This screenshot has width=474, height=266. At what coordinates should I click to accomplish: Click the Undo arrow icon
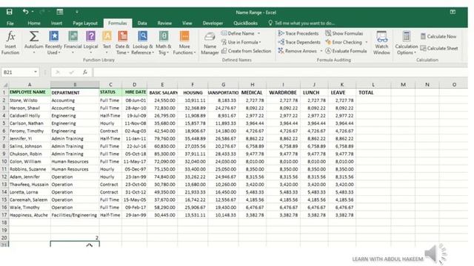[x=25, y=12]
